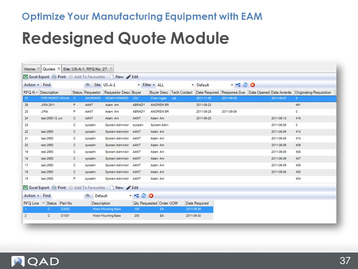
Task: Click quantity '200' in RFQ line 2
Action: [x=137, y=216]
